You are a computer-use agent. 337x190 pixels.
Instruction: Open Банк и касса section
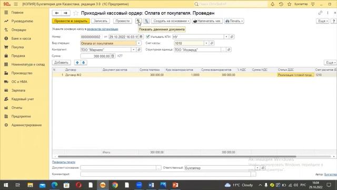click(21, 39)
